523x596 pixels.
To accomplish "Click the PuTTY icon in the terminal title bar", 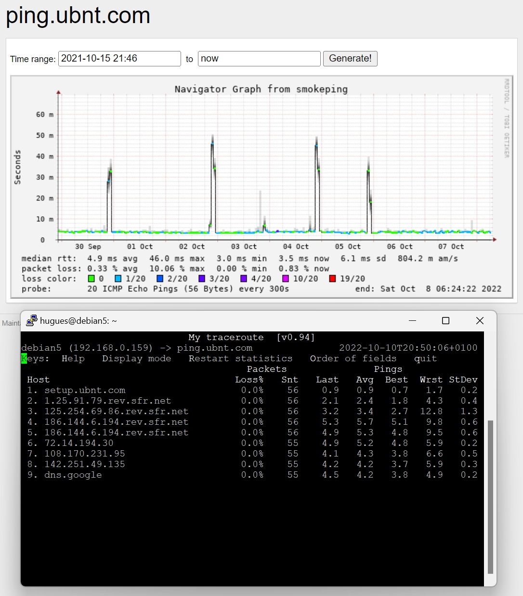I will (x=32, y=320).
